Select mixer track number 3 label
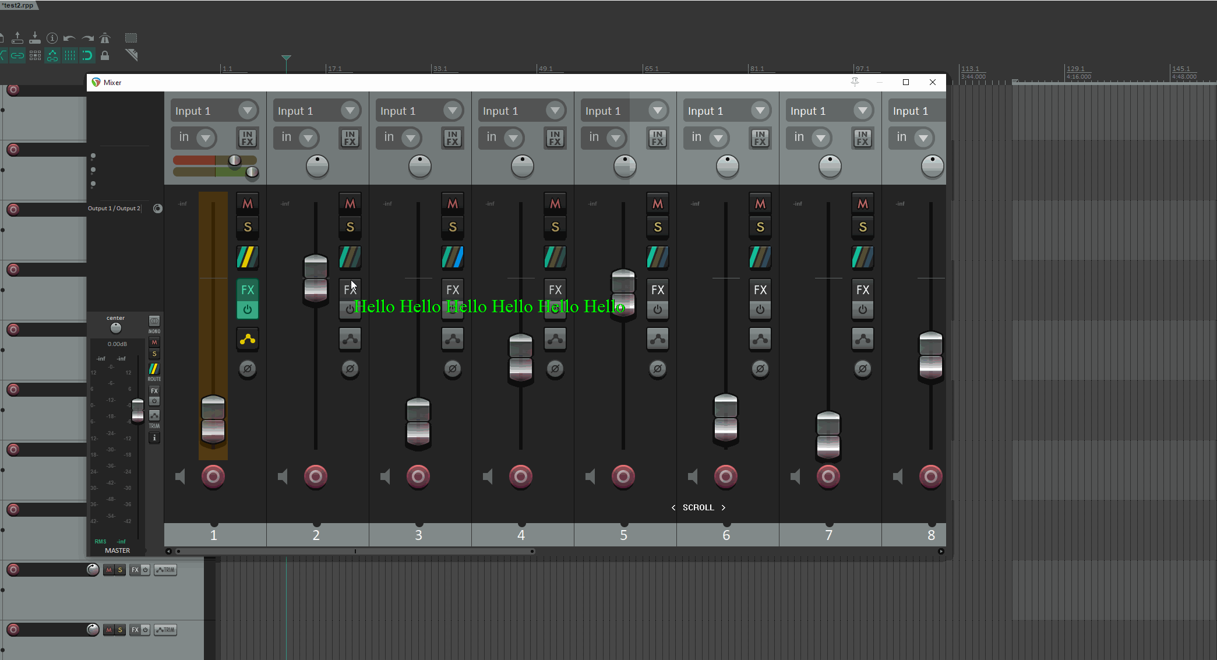1217x660 pixels. click(x=419, y=535)
